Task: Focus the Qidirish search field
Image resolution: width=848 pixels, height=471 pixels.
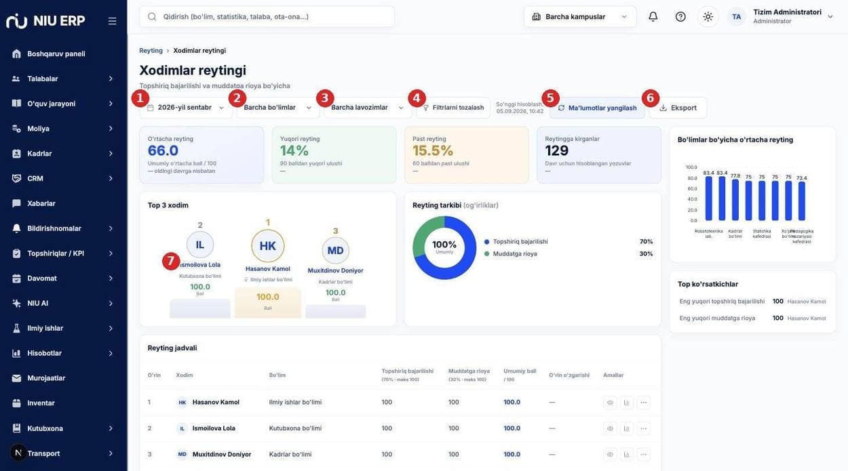Action: (267, 16)
